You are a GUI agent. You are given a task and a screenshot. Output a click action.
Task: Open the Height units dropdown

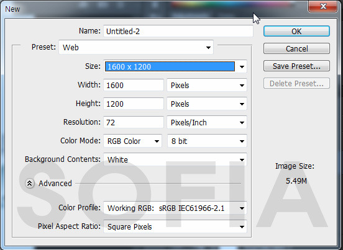[x=207, y=104]
